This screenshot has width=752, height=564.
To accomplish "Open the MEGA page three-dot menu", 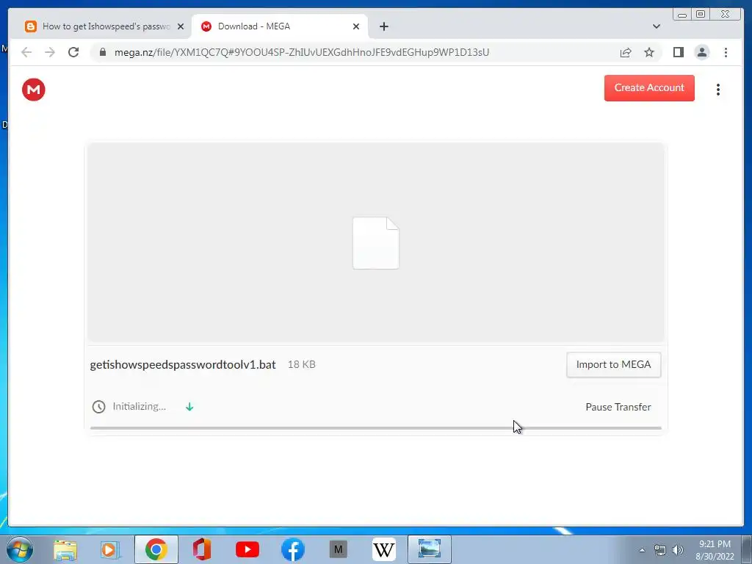I will click(718, 90).
